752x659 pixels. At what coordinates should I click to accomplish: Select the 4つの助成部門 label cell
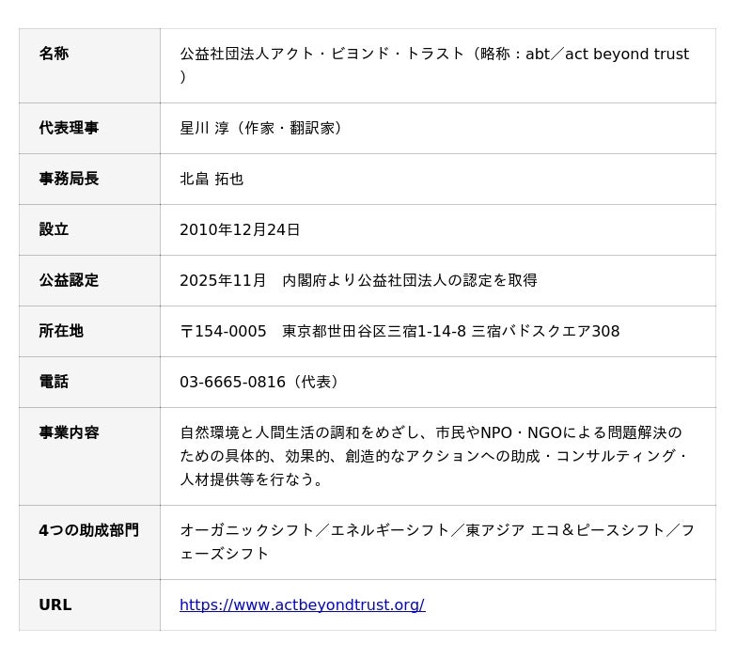pyautogui.click(x=89, y=543)
